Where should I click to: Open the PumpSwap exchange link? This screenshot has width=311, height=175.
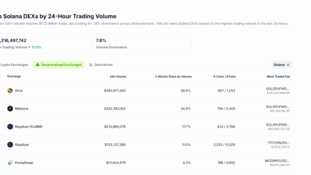tap(24, 163)
